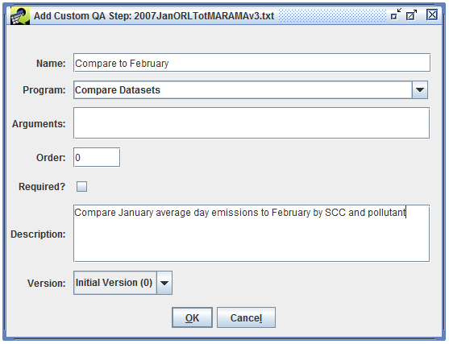
Task: Click the title text 'Add Custom QA Step: 2007JanORLTotMARAMAv3.txt'
Action: 154,16
